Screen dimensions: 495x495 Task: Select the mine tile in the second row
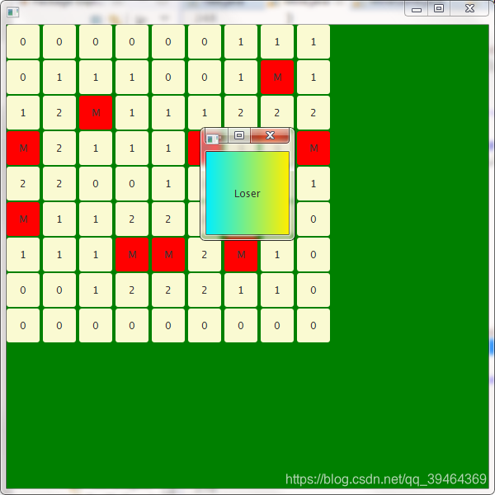(277, 78)
